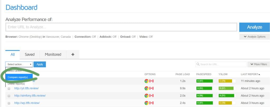Focus the Enter URL to Analyze field
The height and width of the screenshot is (107, 270).
click(121, 27)
